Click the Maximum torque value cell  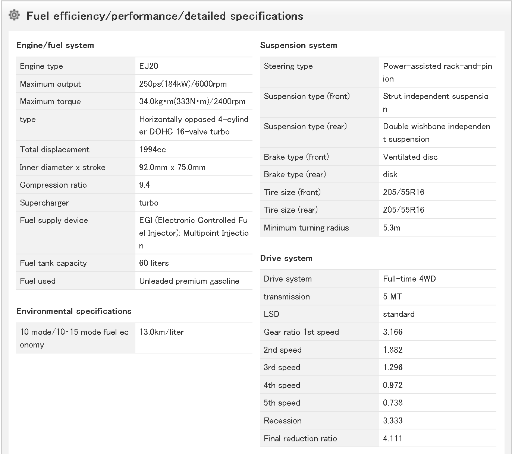coord(192,102)
